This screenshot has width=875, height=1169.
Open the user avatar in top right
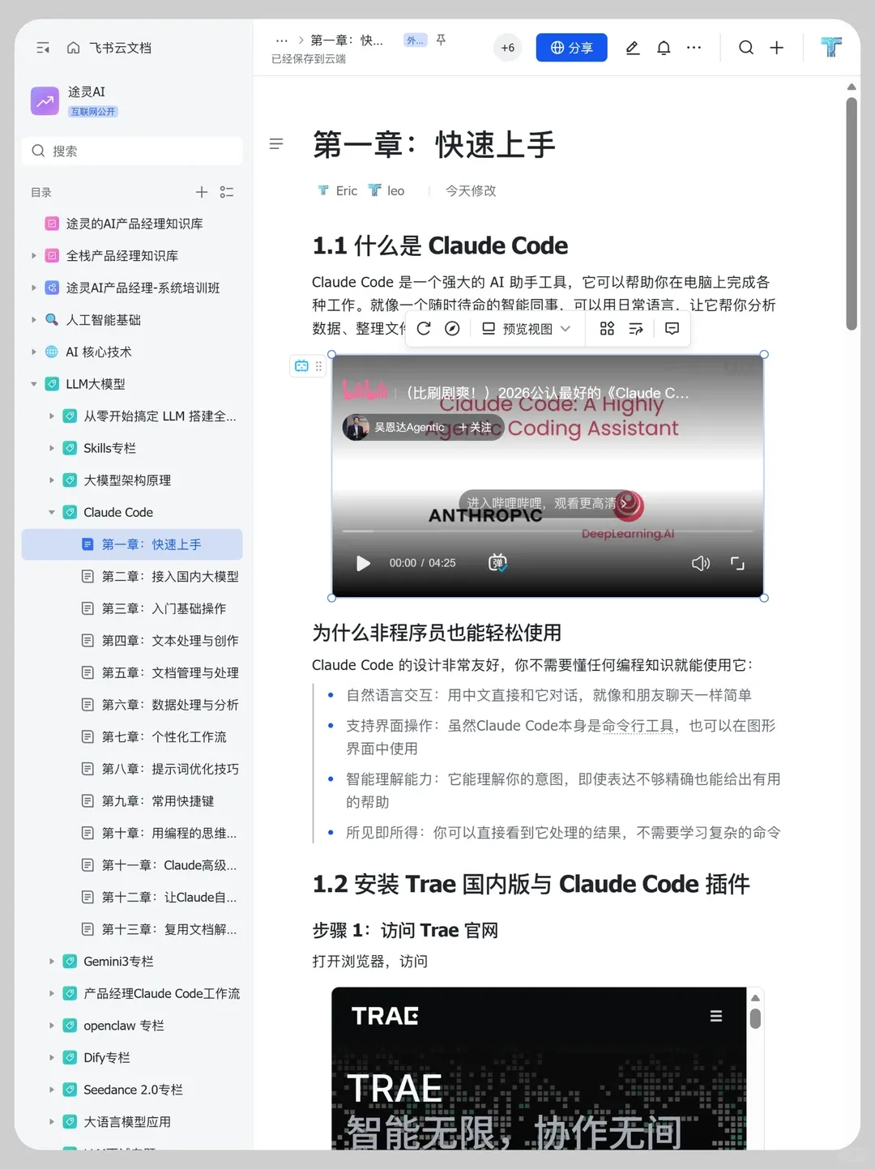tap(831, 47)
